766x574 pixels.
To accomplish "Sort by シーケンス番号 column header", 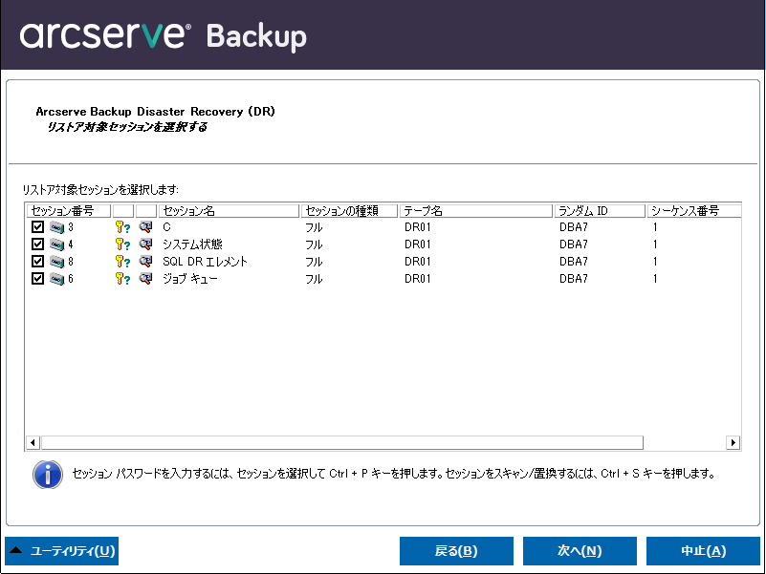I will (x=694, y=211).
